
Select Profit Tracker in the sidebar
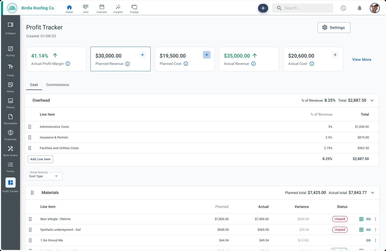click(x=10, y=185)
